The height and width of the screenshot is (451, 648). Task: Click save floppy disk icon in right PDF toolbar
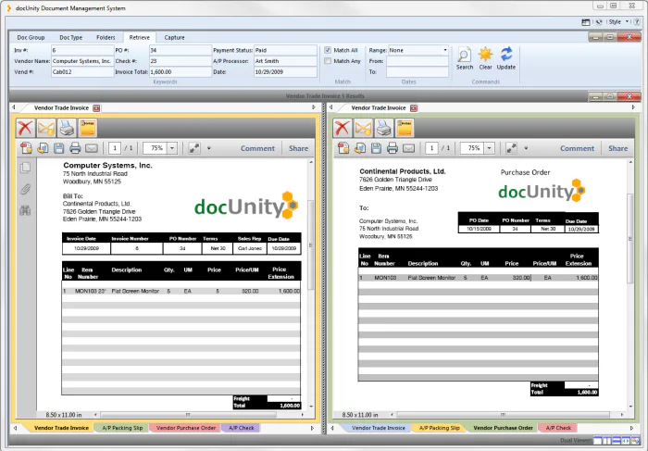click(376, 148)
